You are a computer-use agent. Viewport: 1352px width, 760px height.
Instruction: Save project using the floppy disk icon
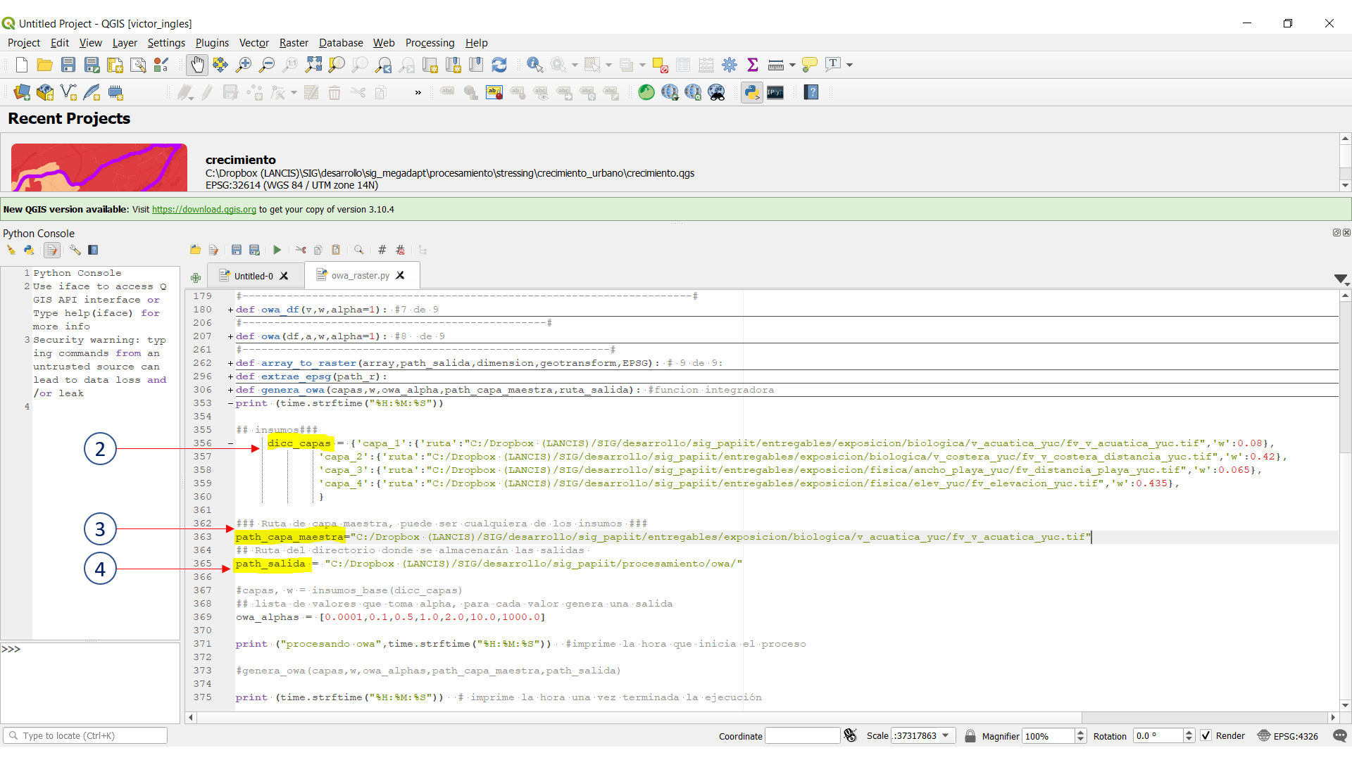tap(68, 65)
